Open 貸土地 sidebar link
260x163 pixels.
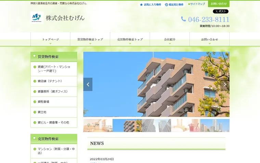[x=54, y=112]
